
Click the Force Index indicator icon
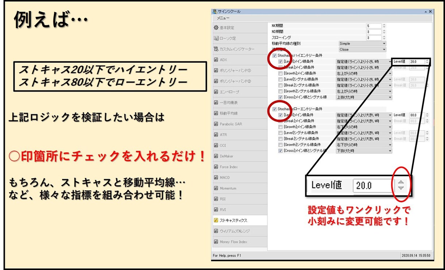click(x=216, y=167)
